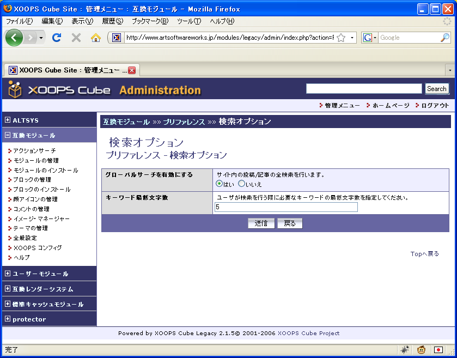This screenshot has height=358, width=457.
Task: Open アクションサーチ in the sidebar
Action: 34,151
